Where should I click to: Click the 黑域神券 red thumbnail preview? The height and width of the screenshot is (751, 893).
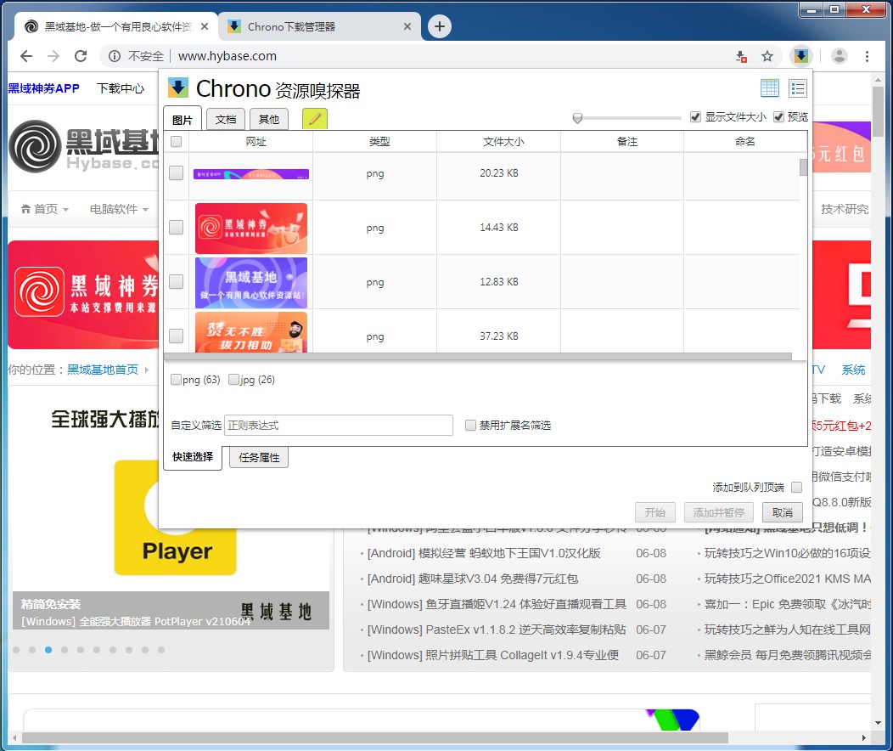coord(251,228)
